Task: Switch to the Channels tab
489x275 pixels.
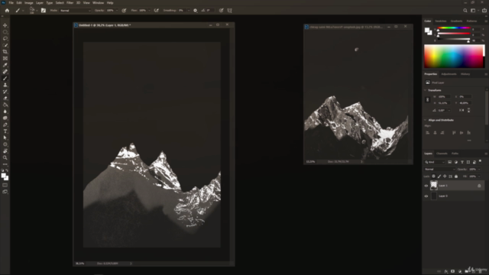Action: [442, 154]
